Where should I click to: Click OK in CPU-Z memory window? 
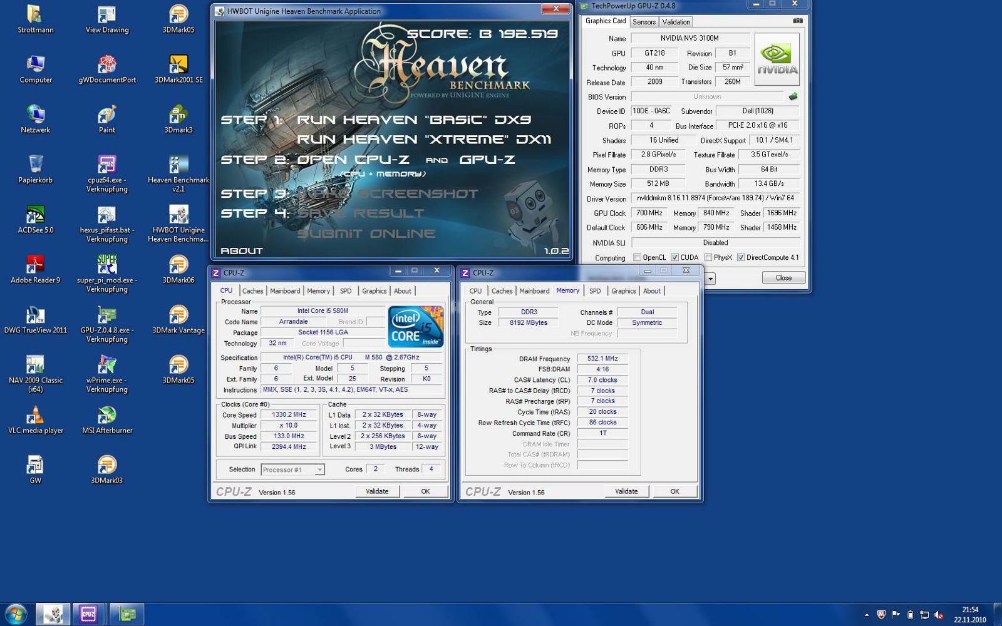(x=674, y=491)
